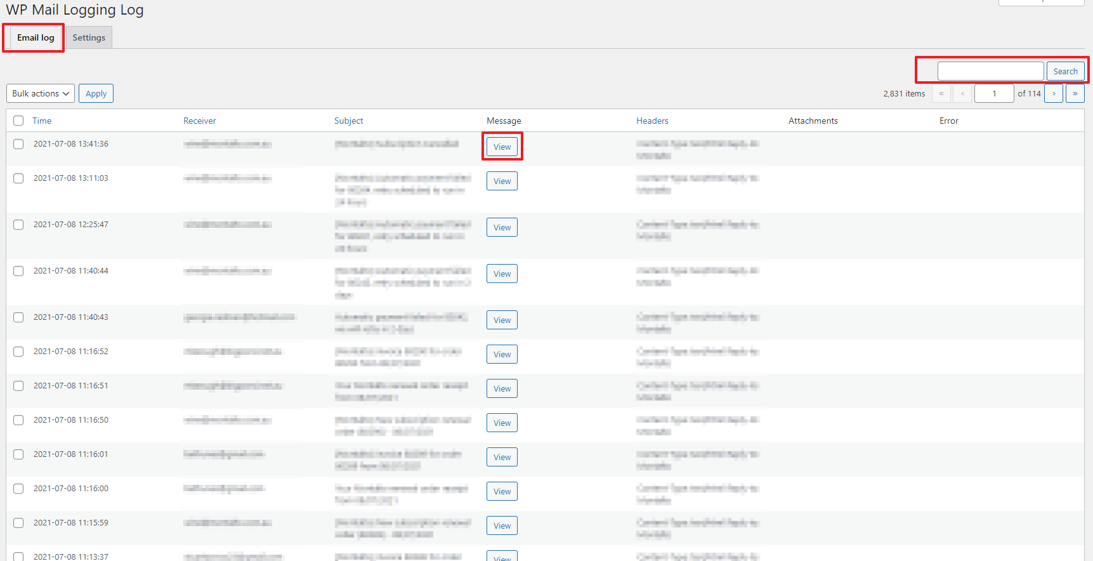
Task: Click the timestamp 2021-07-08 13:41:36
Action: point(71,144)
